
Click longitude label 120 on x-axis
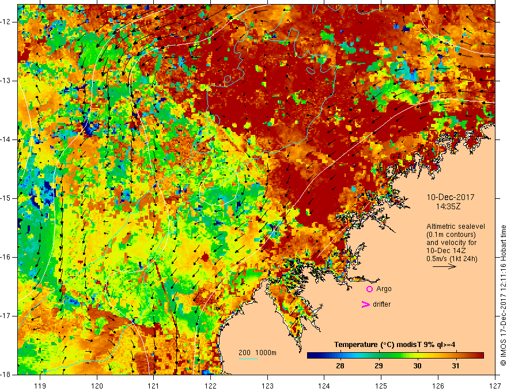click(97, 386)
